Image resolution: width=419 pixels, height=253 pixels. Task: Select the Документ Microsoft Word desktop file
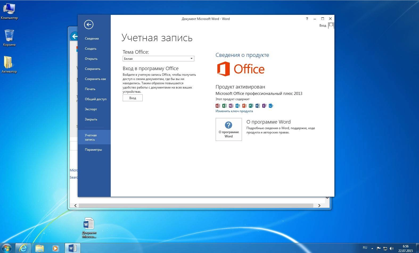89,228
